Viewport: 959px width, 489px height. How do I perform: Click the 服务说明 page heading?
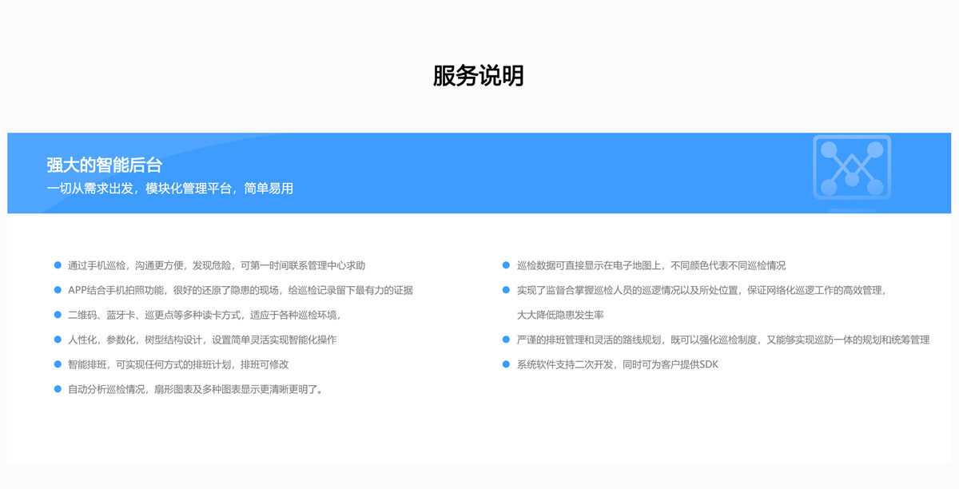[478, 76]
